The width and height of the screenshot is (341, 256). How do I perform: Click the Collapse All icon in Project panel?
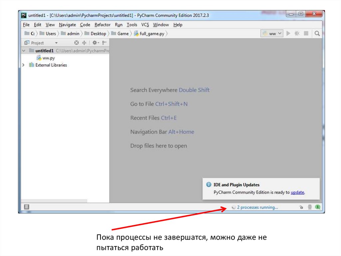click(x=84, y=43)
